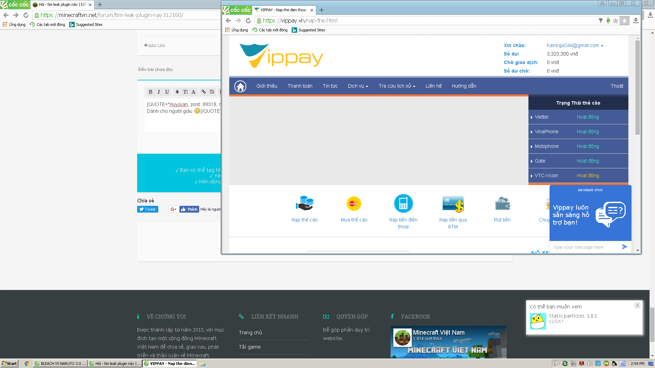Open the Nạp tiền qua ATM icon

(453, 204)
